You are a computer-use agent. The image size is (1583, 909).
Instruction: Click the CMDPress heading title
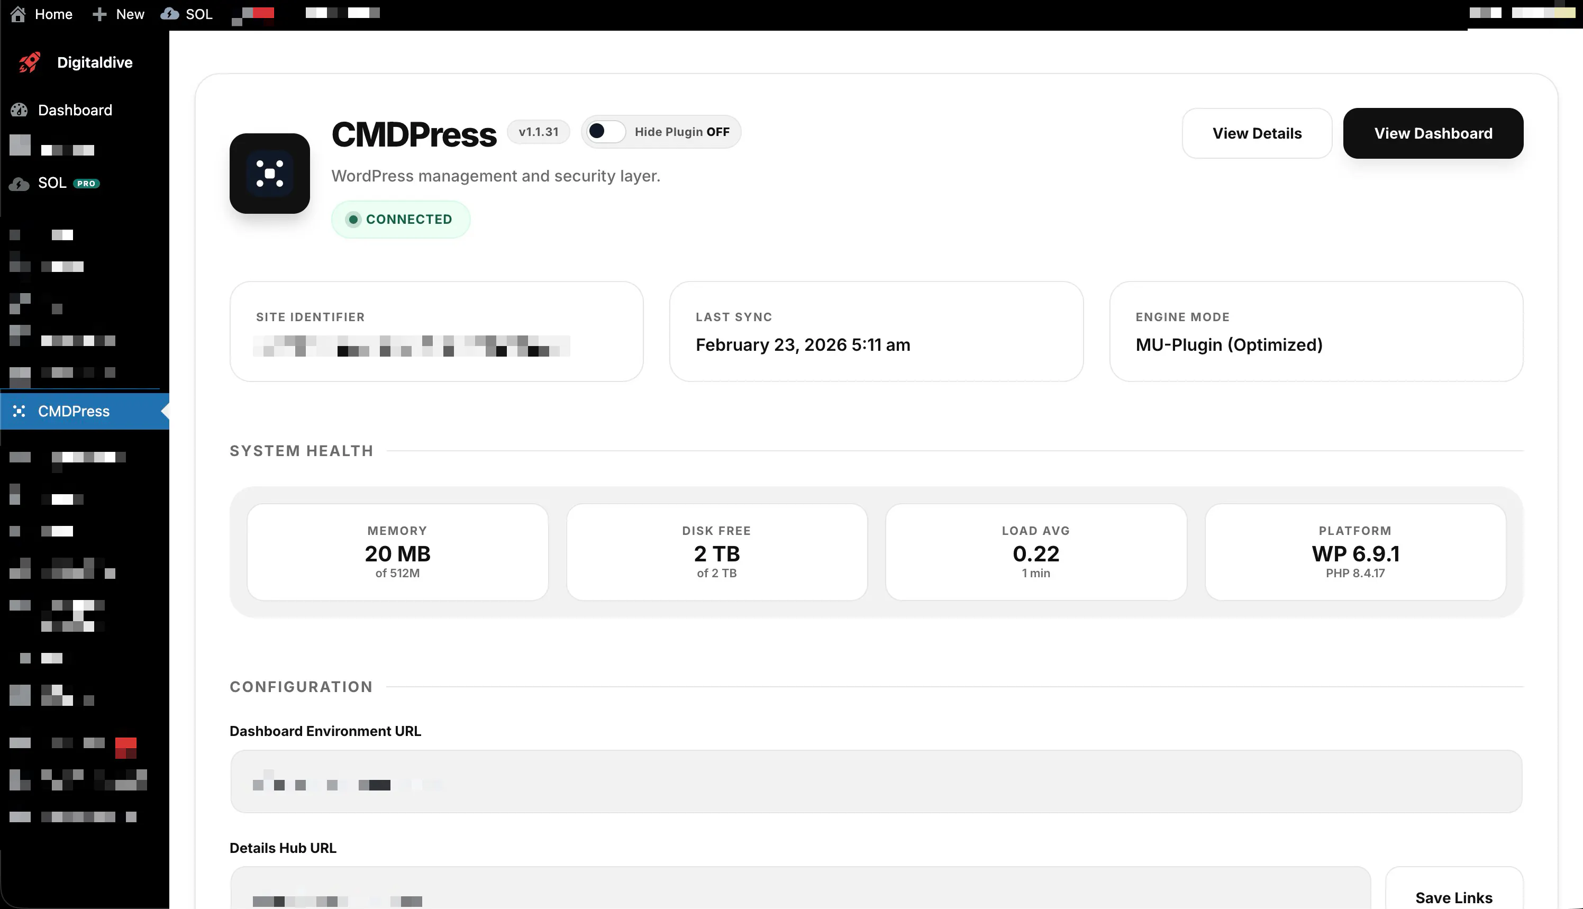tap(414, 134)
